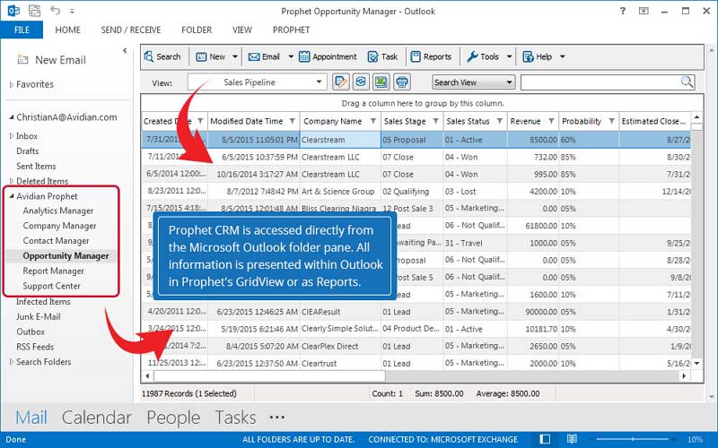
Task: Click the magnifier icon in search field
Action: pyautogui.click(x=687, y=82)
